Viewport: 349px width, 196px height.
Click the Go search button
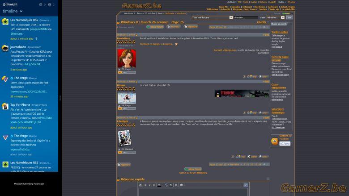pyautogui.click(x=289, y=17)
